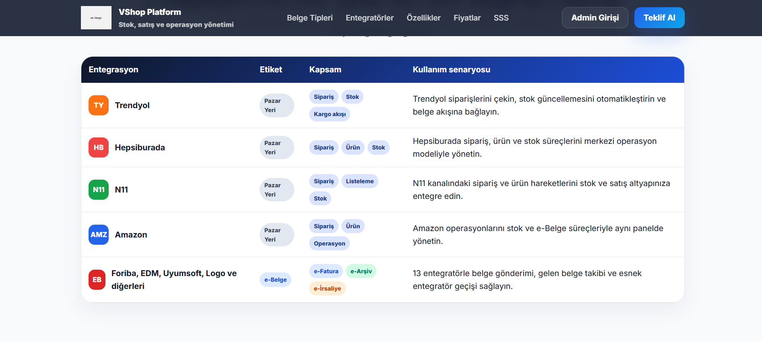
Task: Click the e-Fatura chip
Action: coord(326,271)
